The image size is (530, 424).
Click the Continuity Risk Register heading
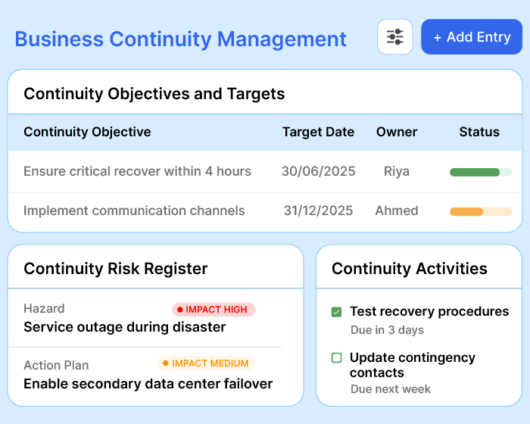coord(116,268)
